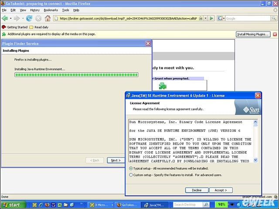Click the green Go arrow beside address bar

(x=211, y=18)
